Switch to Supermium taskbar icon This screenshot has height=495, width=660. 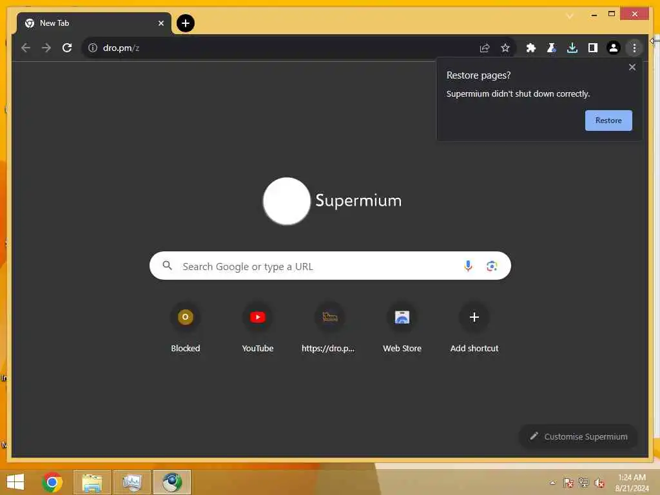(172, 482)
